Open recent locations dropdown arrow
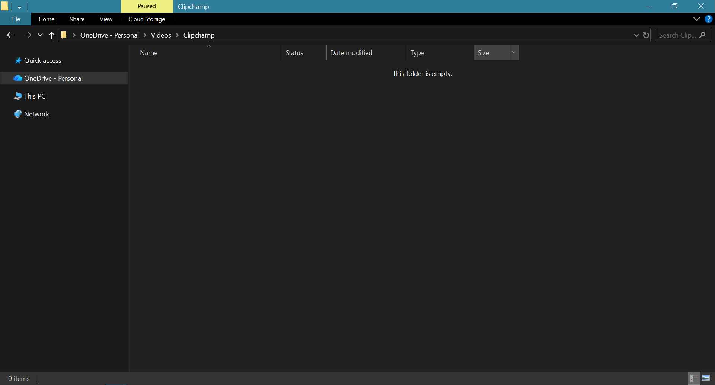 [40, 35]
